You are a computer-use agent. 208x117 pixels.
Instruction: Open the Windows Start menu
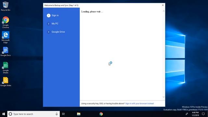tap(4, 114)
